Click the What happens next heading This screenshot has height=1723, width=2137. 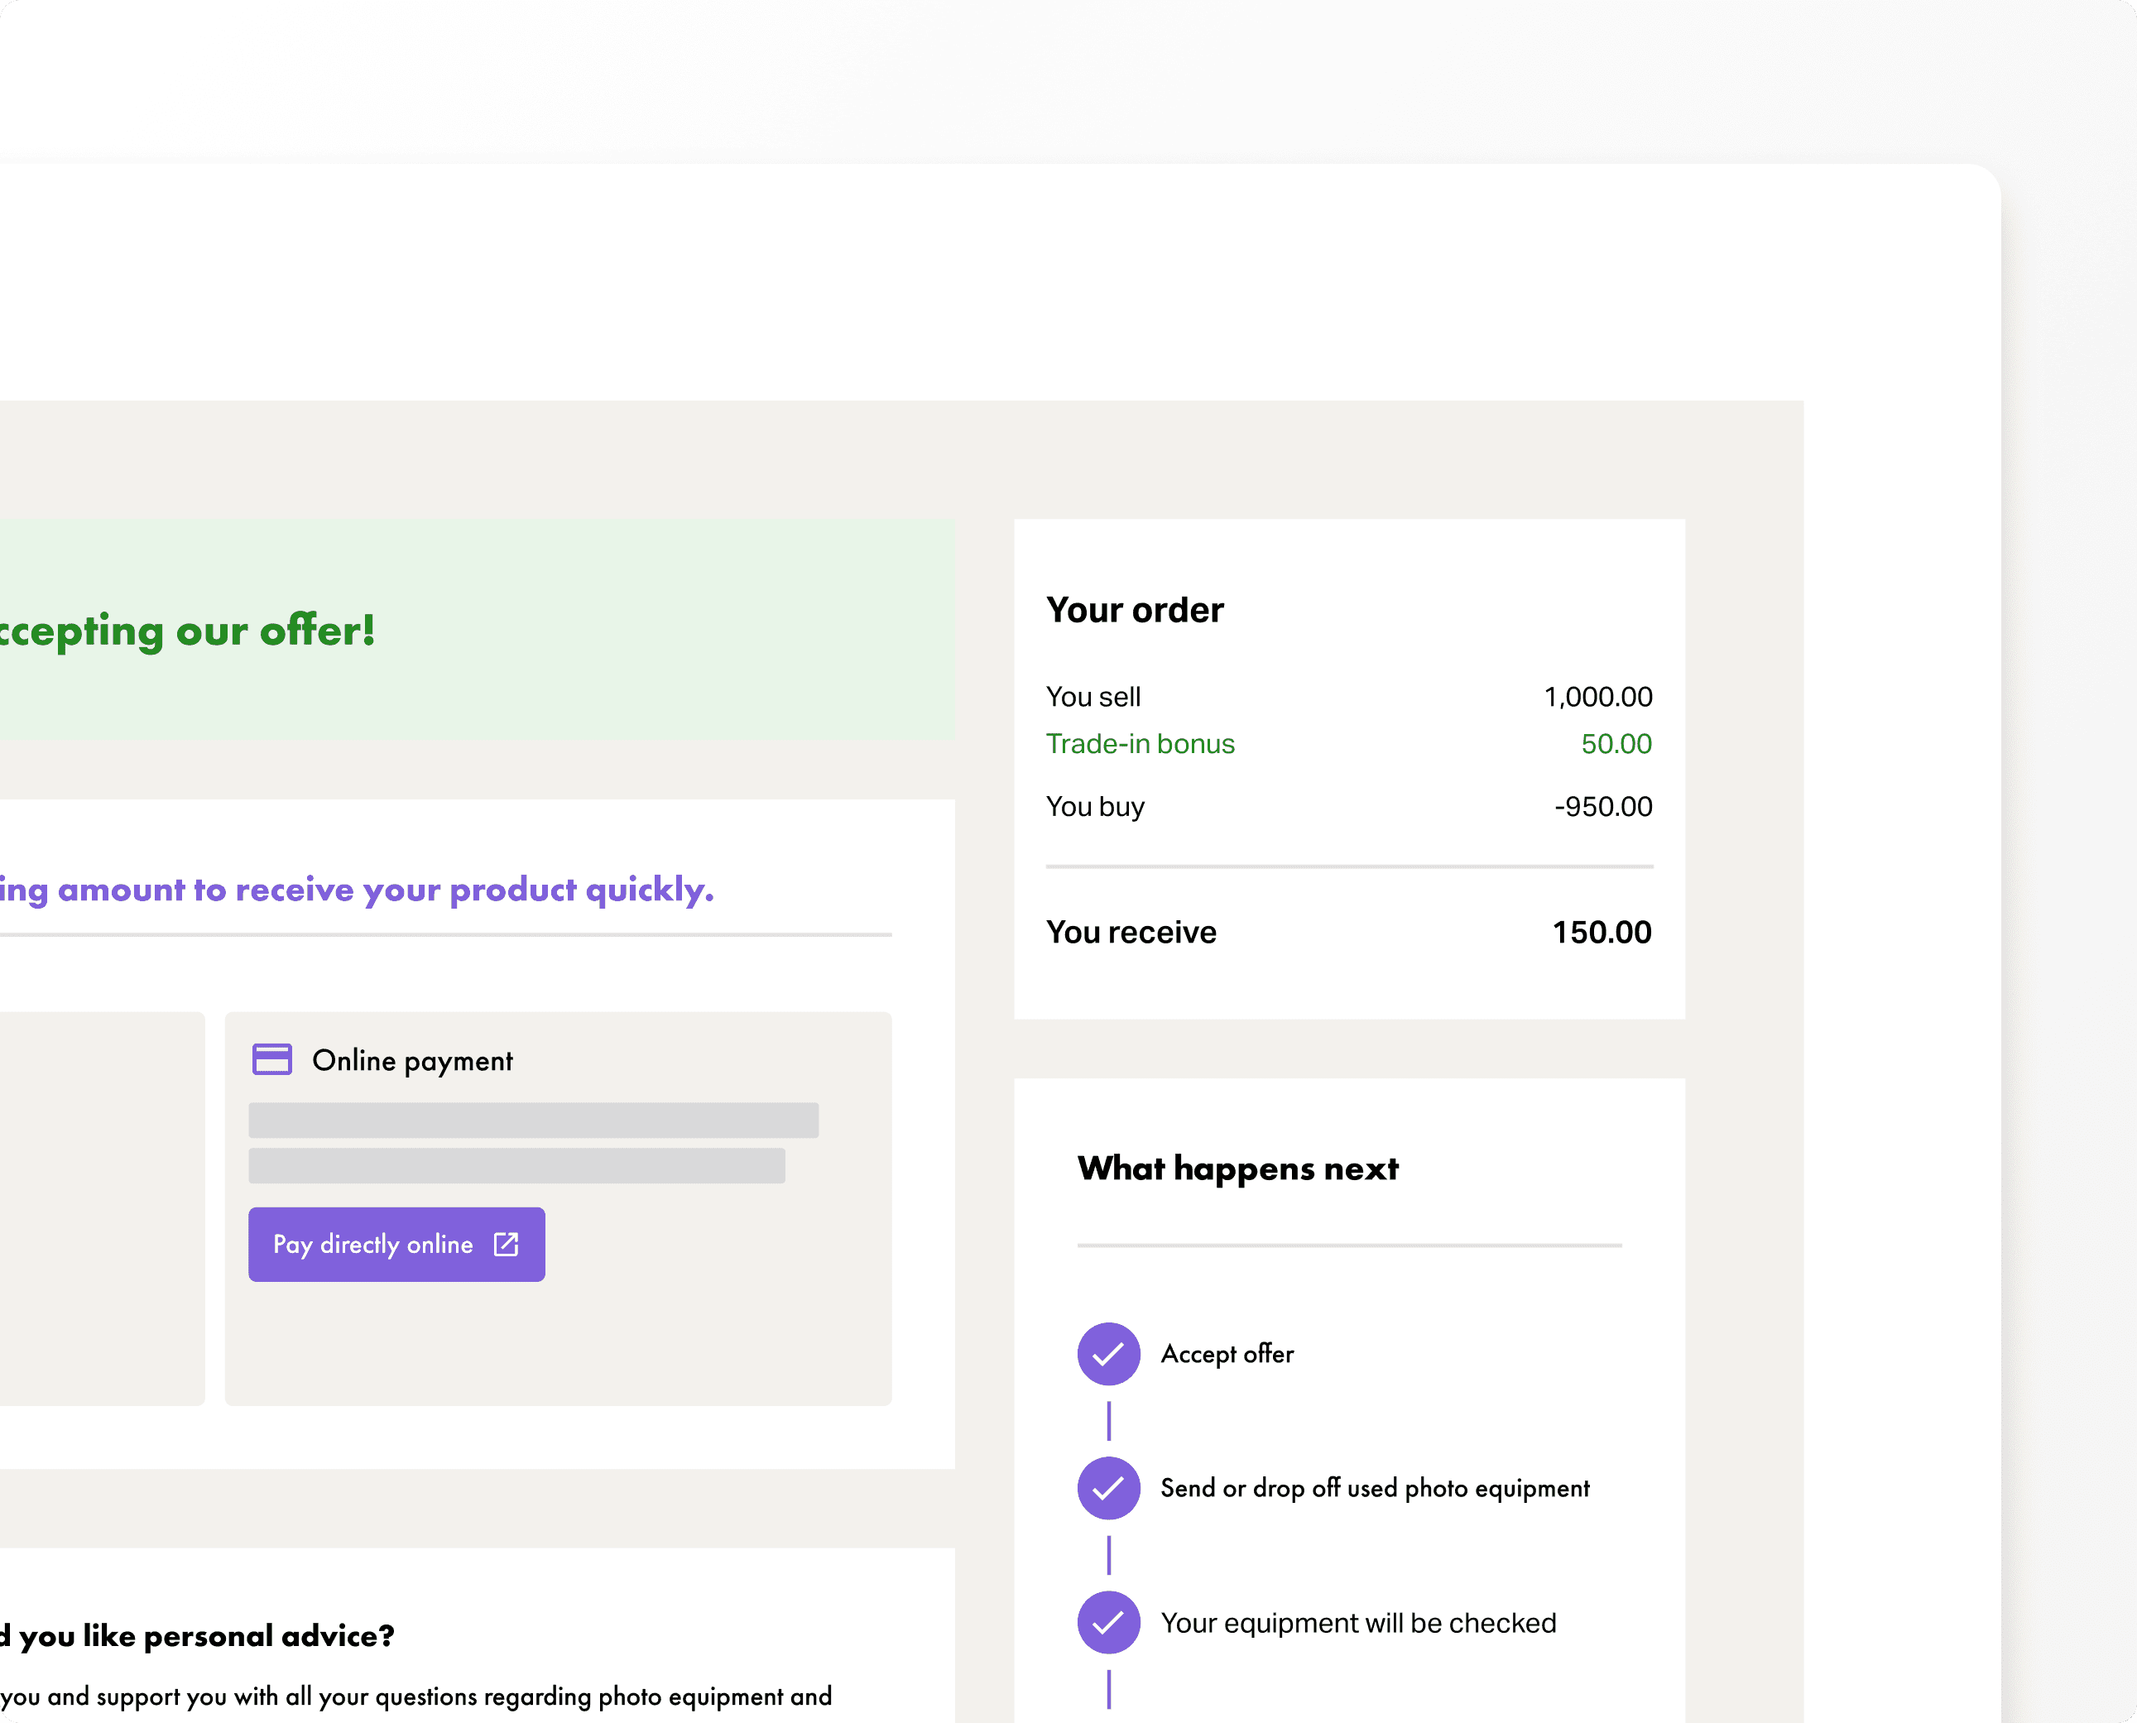point(1237,1169)
